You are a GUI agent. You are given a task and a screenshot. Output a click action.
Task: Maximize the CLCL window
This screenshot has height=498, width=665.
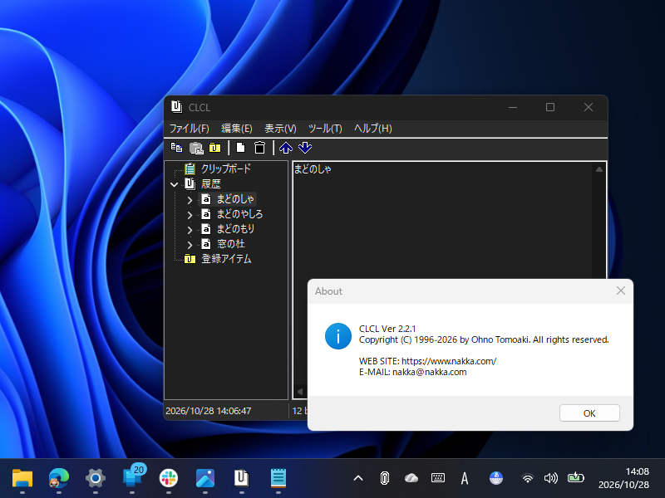pyautogui.click(x=550, y=107)
